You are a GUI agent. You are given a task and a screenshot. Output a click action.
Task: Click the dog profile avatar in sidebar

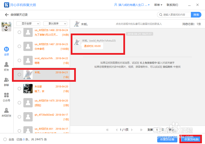click(x=6, y=27)
